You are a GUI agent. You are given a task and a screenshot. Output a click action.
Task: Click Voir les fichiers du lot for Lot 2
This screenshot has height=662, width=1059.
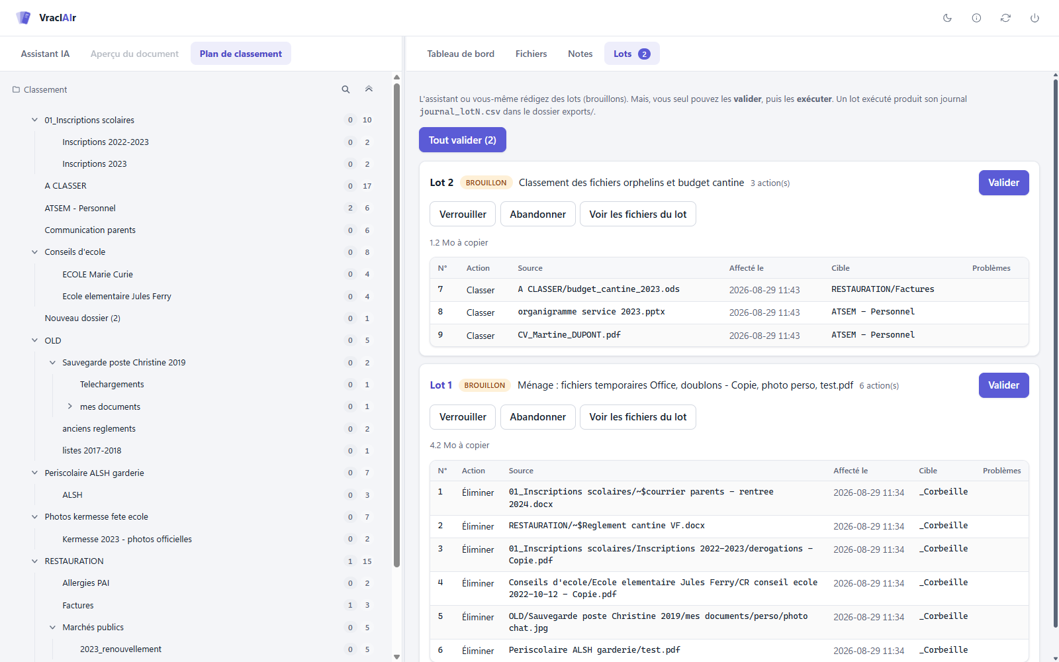pyautogui.click(x=638, y=214)
